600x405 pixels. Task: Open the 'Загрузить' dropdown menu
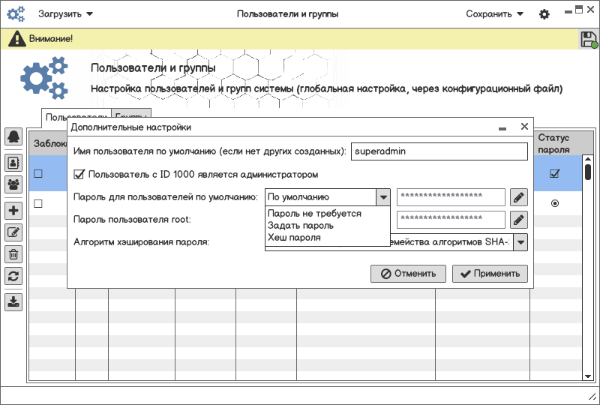tap(66, 13)
